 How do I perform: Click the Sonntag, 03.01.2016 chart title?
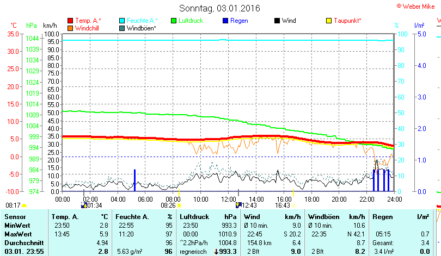219,8
